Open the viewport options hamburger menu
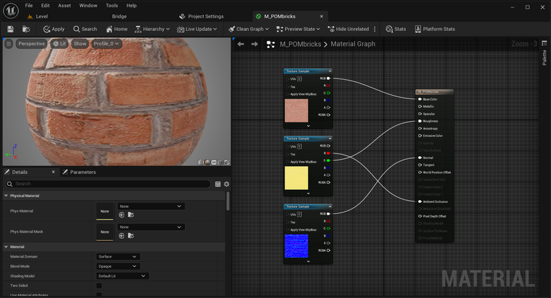 pos(9,43)
